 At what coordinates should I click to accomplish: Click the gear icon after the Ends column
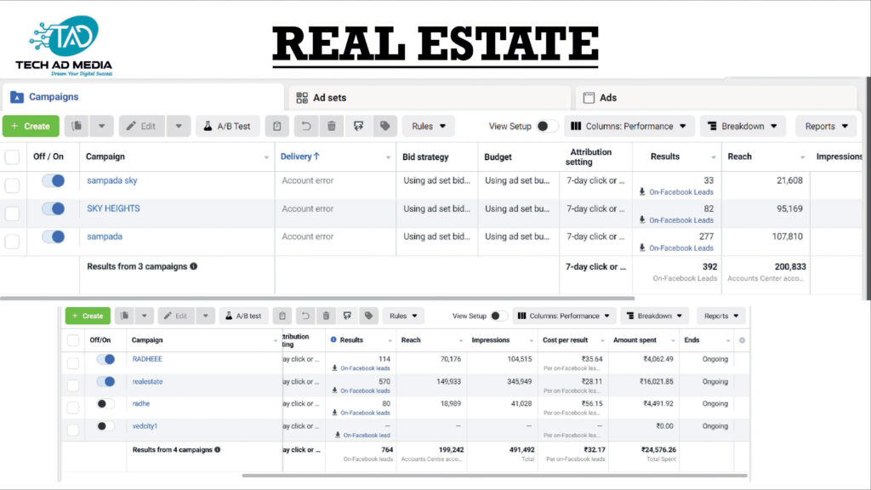[742, 340]
